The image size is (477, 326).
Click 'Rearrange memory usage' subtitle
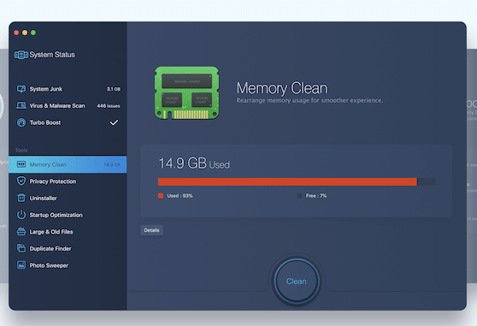[x=309, y=100]
